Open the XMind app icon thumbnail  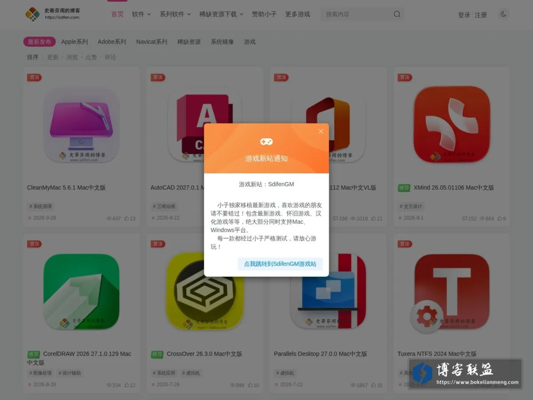452,124
